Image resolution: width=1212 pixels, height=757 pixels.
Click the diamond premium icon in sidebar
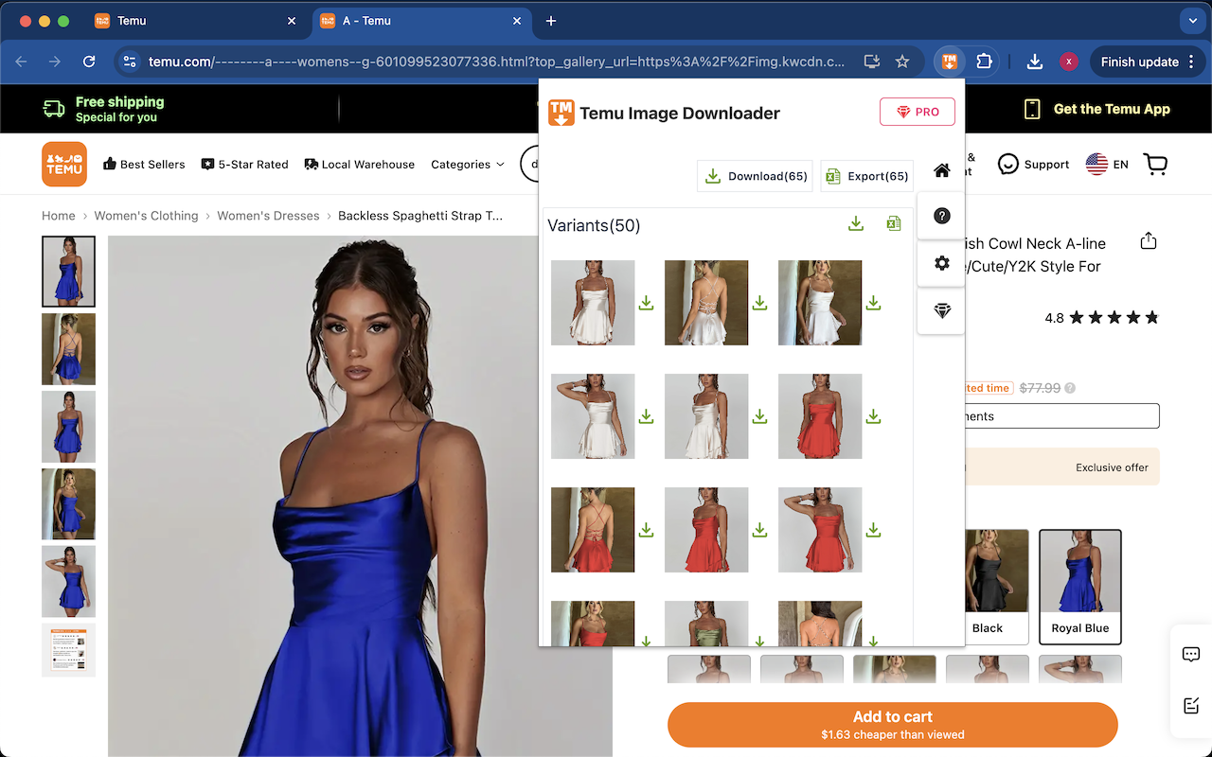tap(941, 310)
